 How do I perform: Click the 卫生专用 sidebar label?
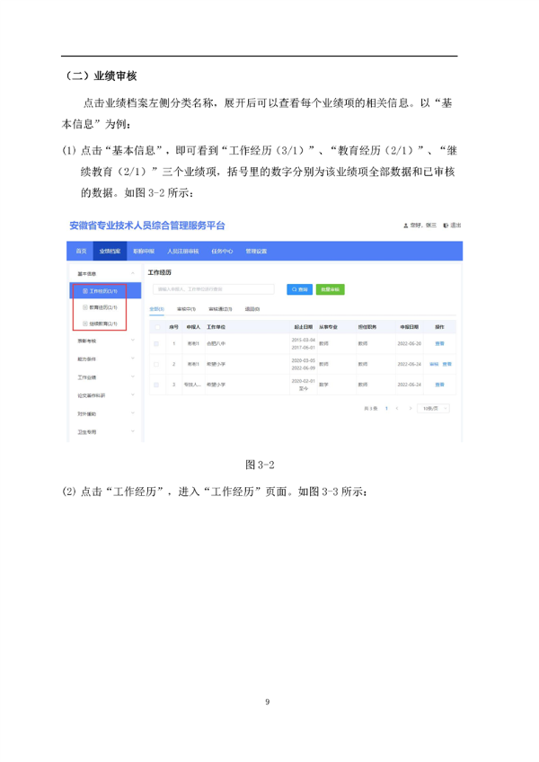[x=87, y=432]
